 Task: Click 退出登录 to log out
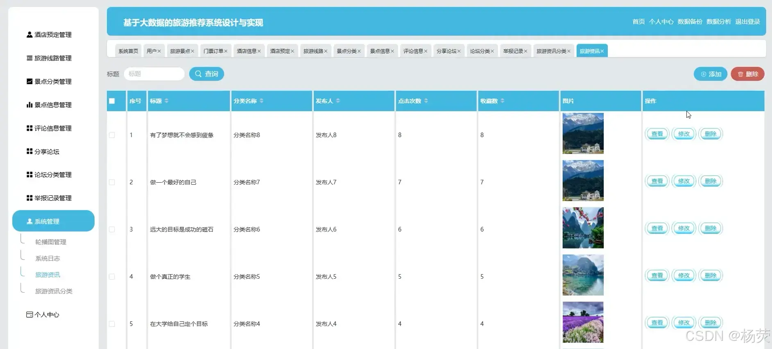pos(747,22)
